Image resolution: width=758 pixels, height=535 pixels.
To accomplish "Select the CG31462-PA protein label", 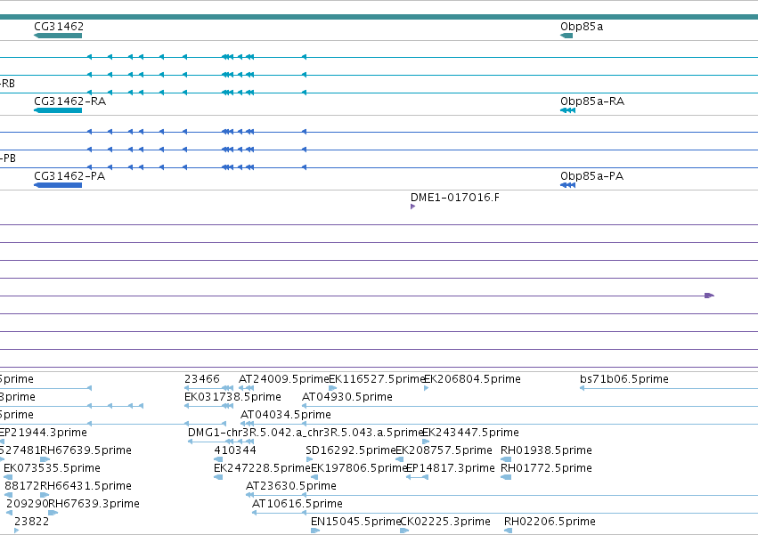I will 69,176.
